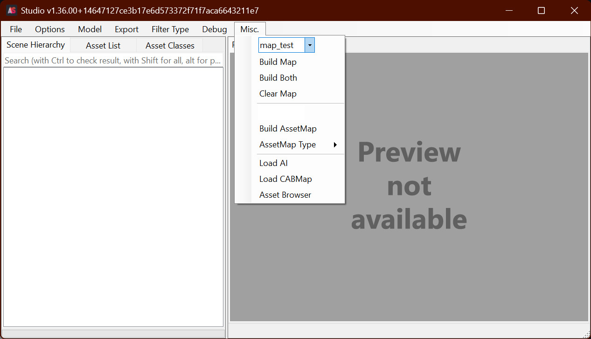The width and height of the screenshot is (591, 339).
Task: Close the Misc. menu
Action: (250, 29)
